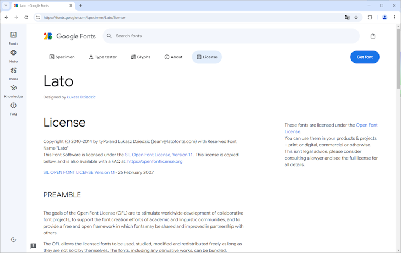Open the Fonts section in sidebar
Screen dimensions: 401x253
13,38
